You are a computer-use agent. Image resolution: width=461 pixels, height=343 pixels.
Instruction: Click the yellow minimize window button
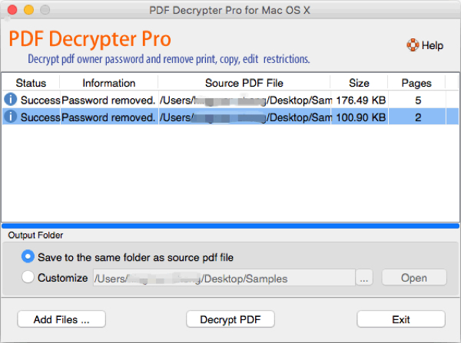(28, 10)
